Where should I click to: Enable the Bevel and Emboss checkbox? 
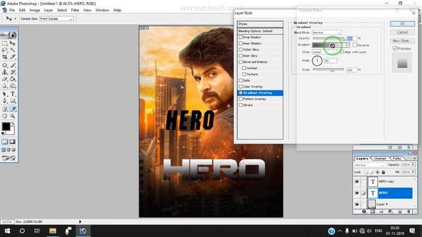tap(241, 62)
